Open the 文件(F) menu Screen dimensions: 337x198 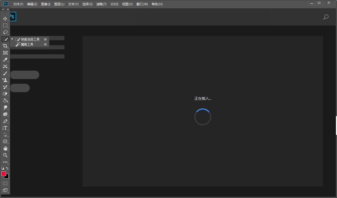click(x=18, y=4)
